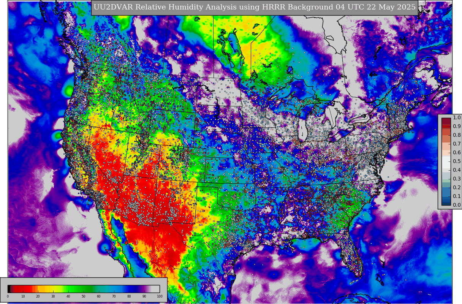The height and width of the screenshot is (304, 462).
Task: Select the 0.4 label on right colorbar
Action: pos(457,170)
